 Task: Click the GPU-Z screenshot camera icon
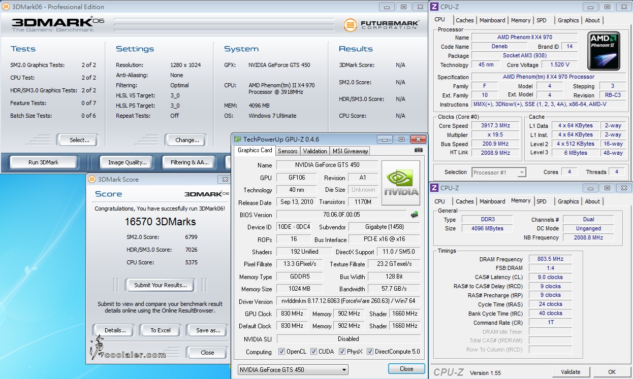419,150
